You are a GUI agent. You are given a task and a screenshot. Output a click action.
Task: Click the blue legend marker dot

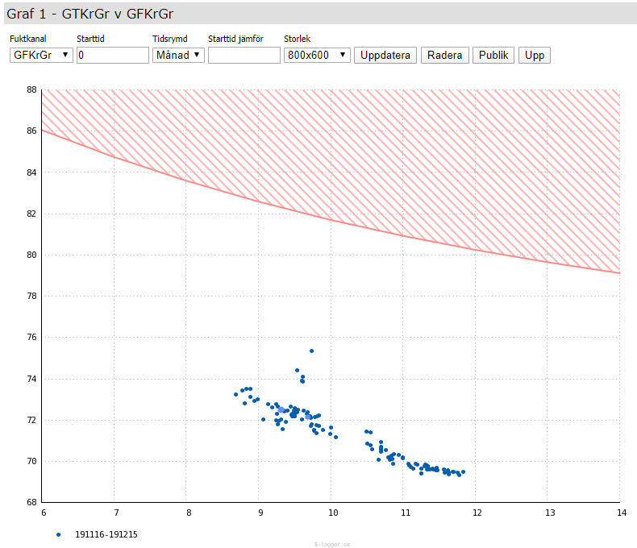[x=58, y=534]
